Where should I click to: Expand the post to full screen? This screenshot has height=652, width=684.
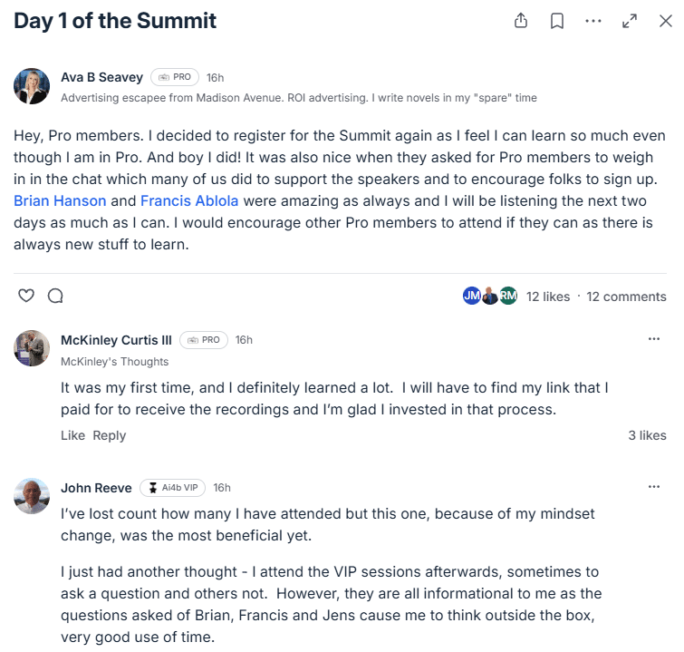pyautogui.click(x=630, y=21)
